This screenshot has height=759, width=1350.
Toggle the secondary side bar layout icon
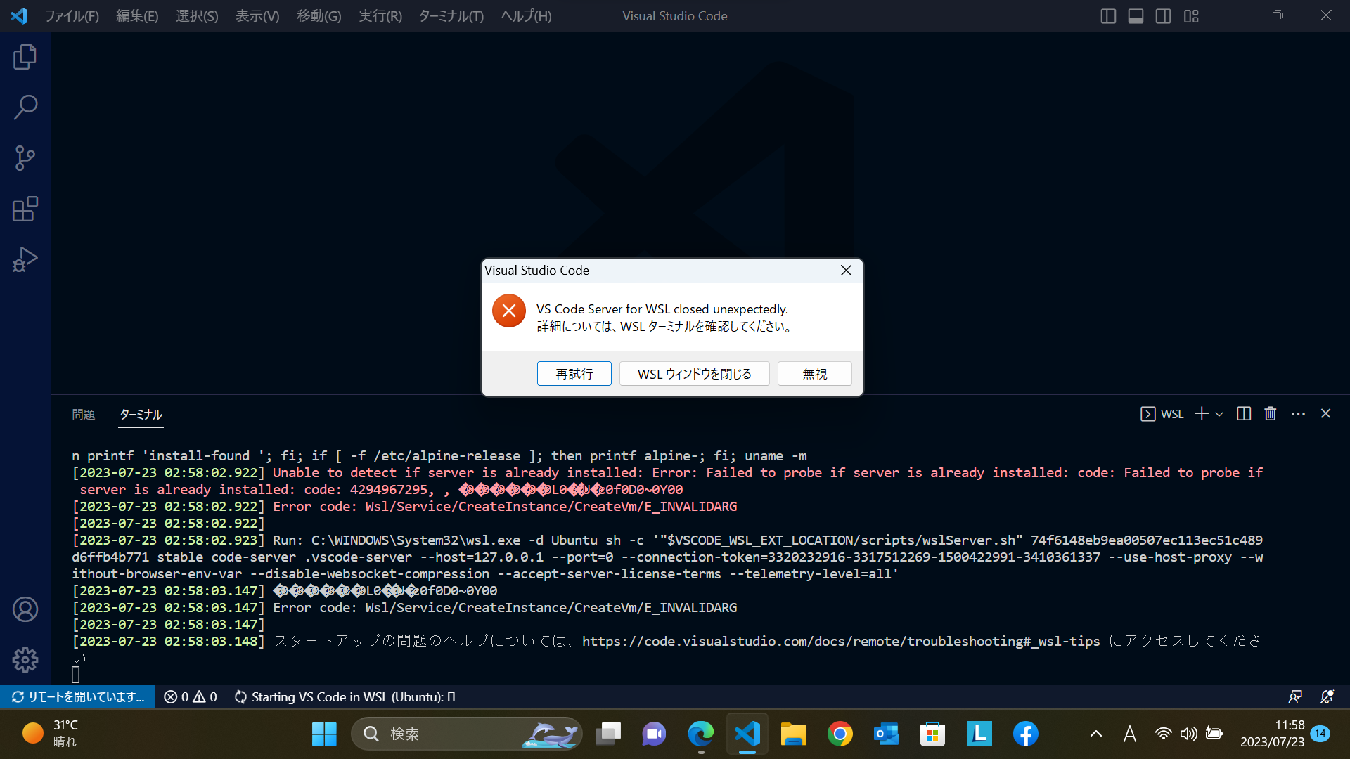point(1163,15)
